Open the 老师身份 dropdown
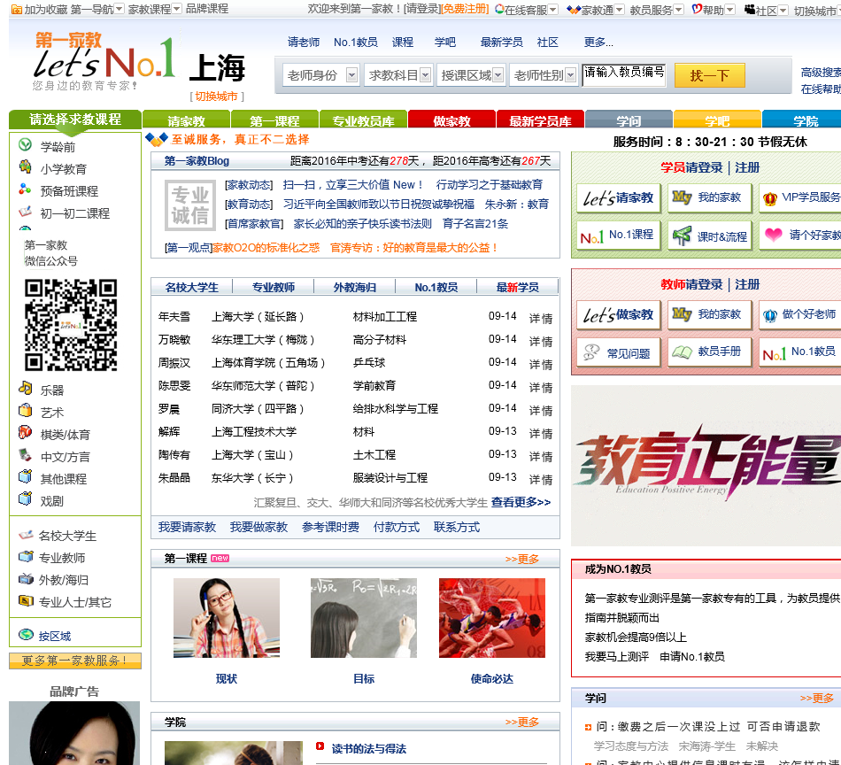Image resolution: width=841 pixels, height=765 pixels. 320,75
